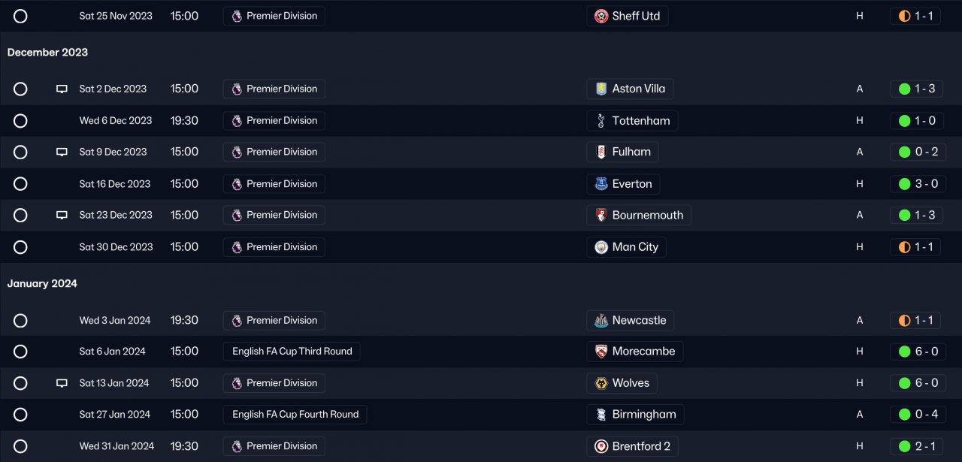The height and width of the screenshot is (462, 962).
Task: Open the Birmingham team button
Action: (635, 415)
